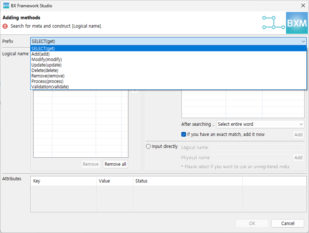Choose Add(add) prefix option
The height and width of the screenshot is (233, 309).
[x=40, y=54]
